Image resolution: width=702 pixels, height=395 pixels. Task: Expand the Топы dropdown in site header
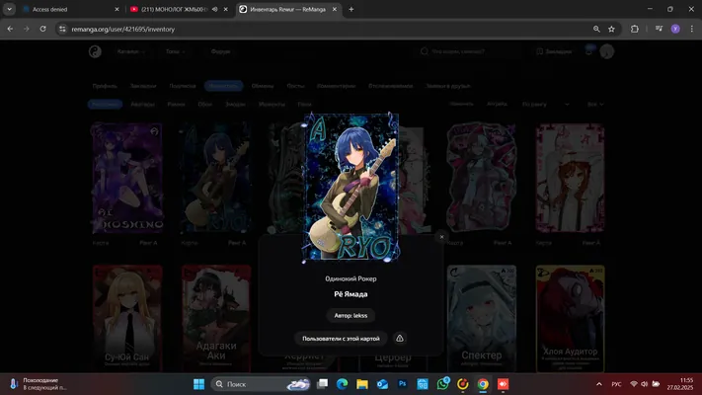[x=175, y=51]
